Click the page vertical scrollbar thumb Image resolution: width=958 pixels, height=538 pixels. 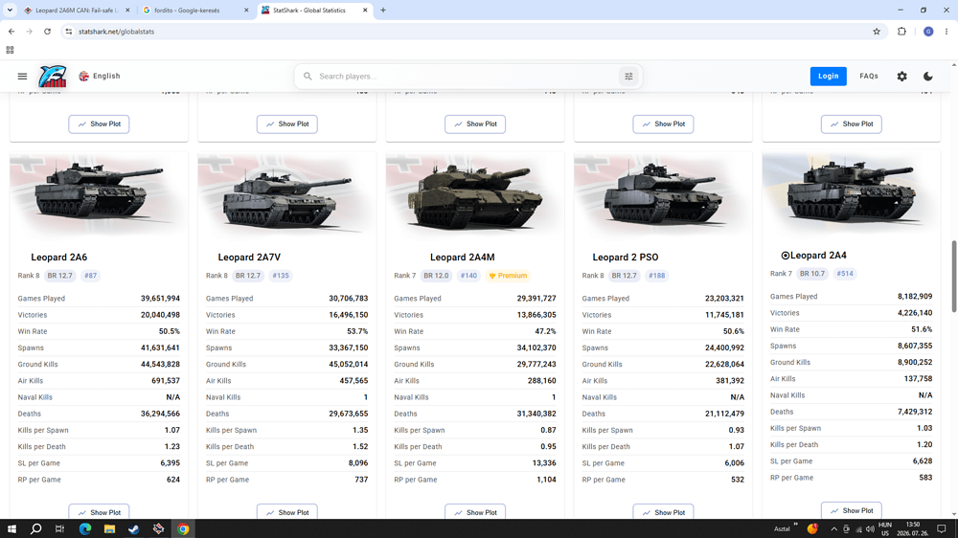coord(954,276)
